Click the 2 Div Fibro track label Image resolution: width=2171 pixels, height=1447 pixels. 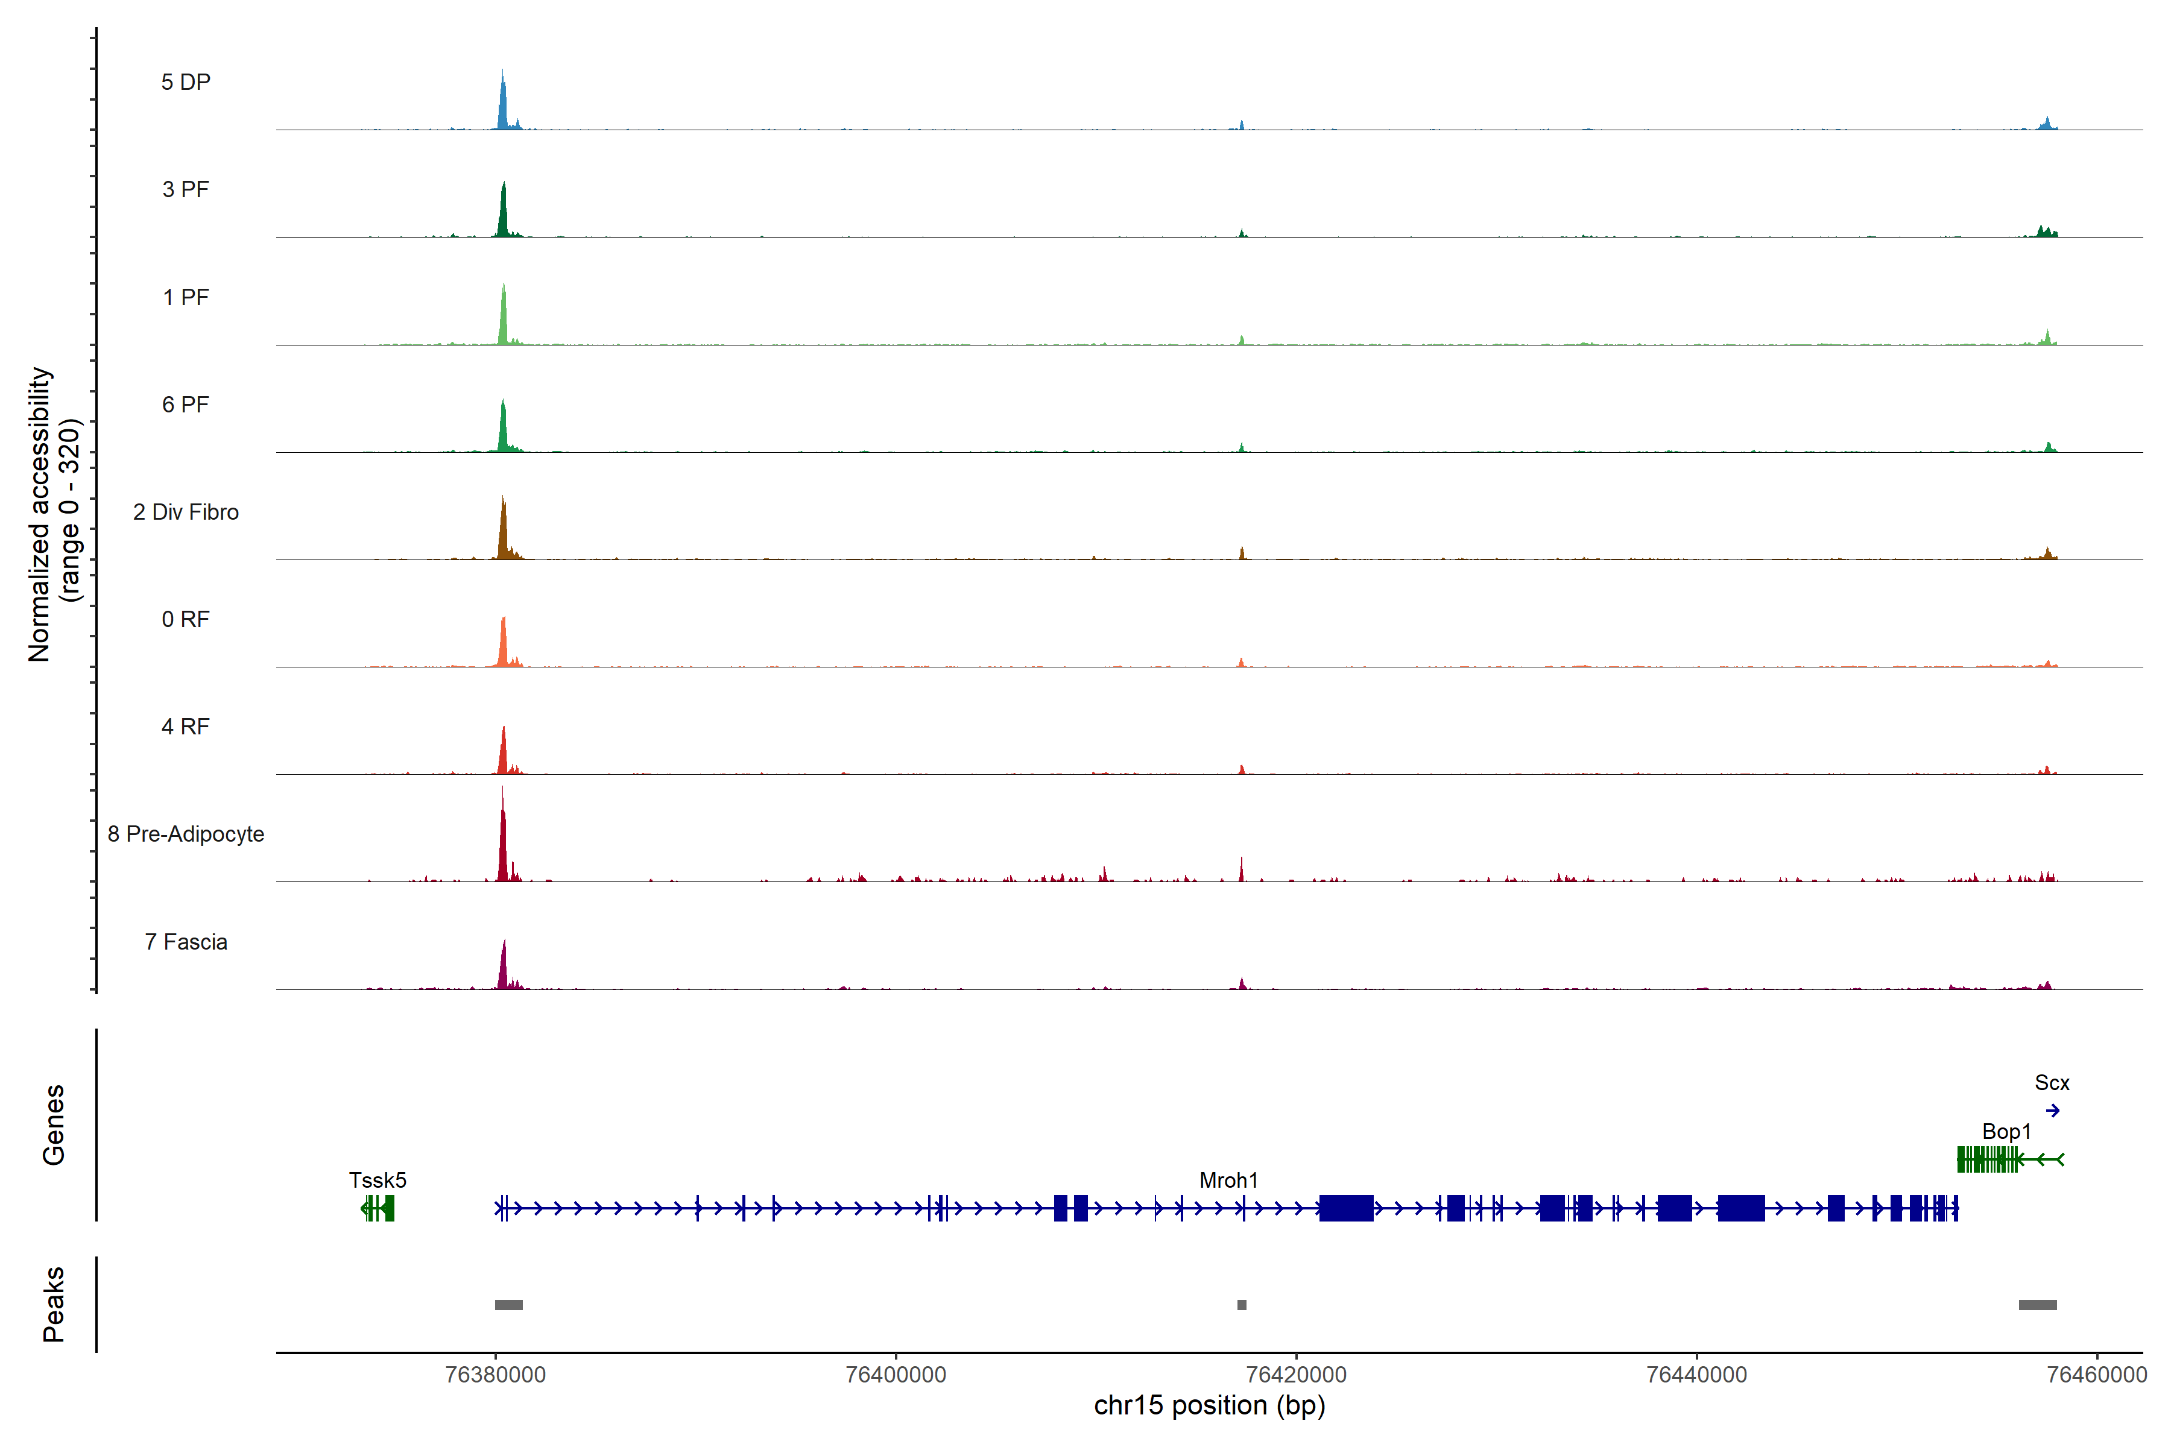click(x=186, y=512)
